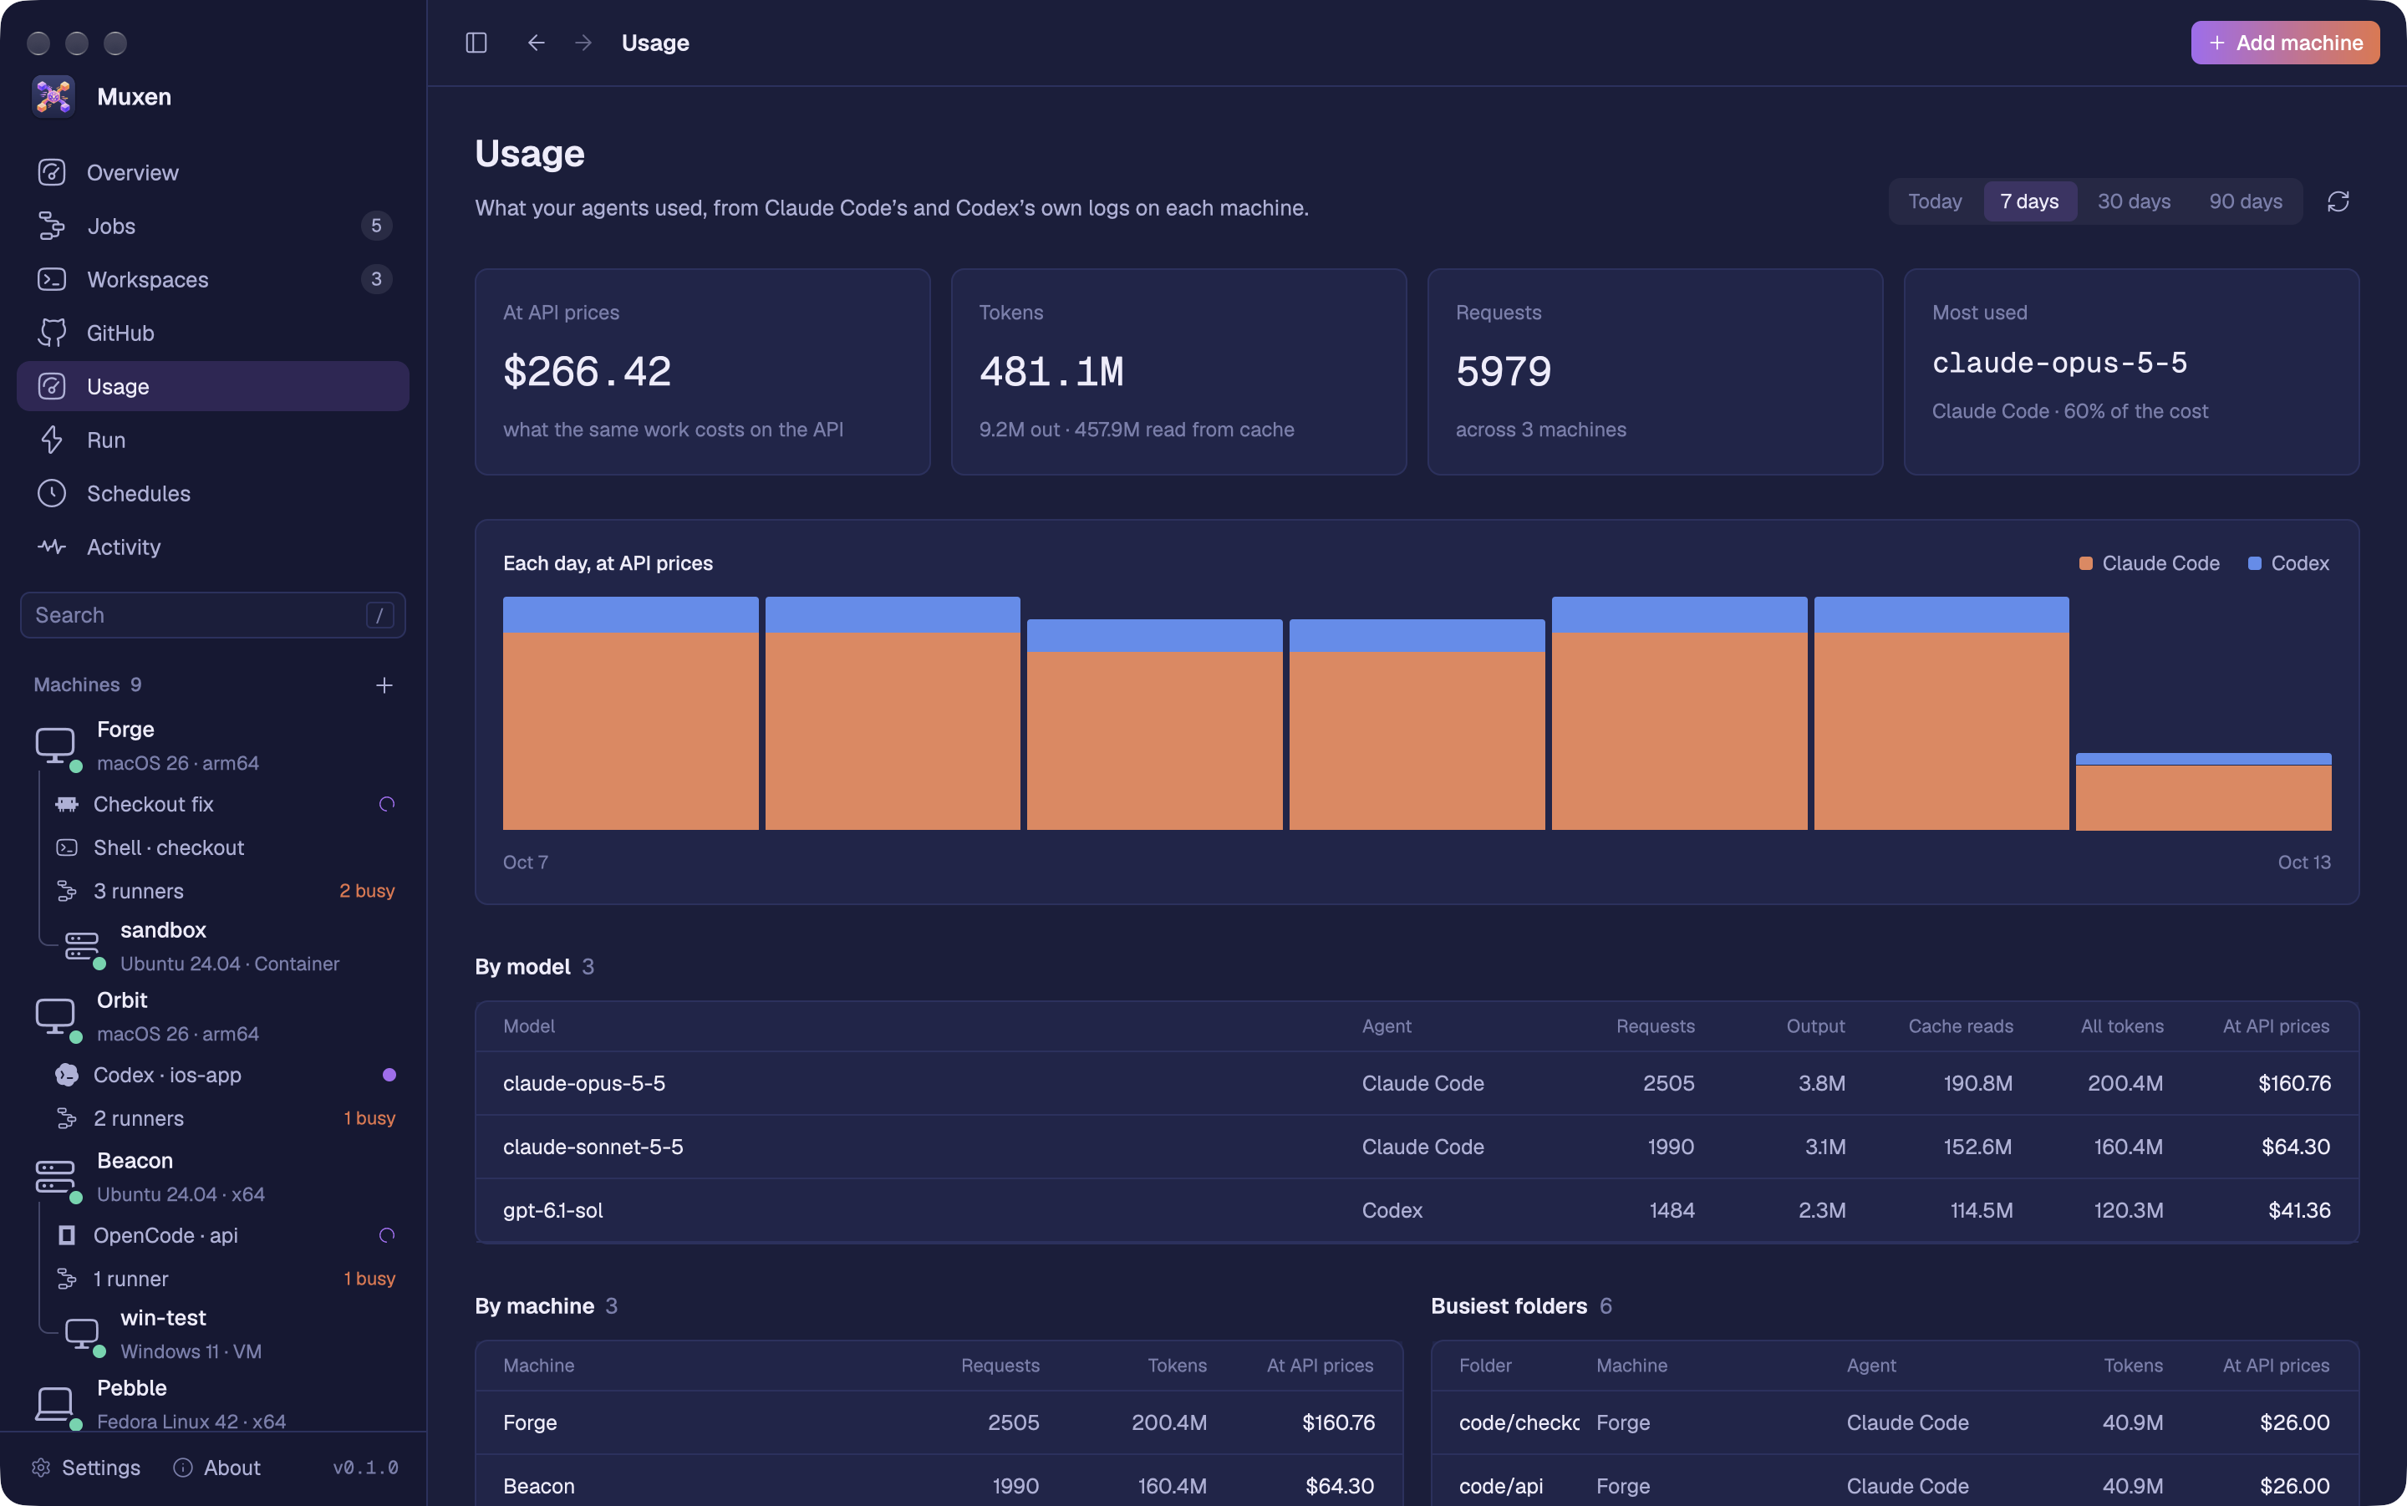Click the Muxen app logo
The image size is (2407, 1506).
[x=53, y=97]
